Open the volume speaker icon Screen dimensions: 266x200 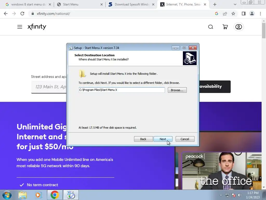240,195
